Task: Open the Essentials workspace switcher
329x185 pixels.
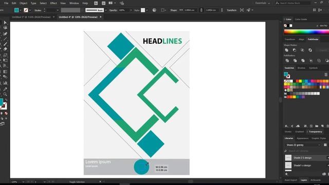Action: [x=263, y=3]
